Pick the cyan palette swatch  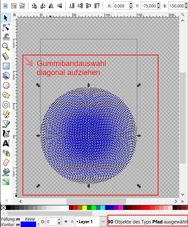pyautogui.click(x=103, y=208)
